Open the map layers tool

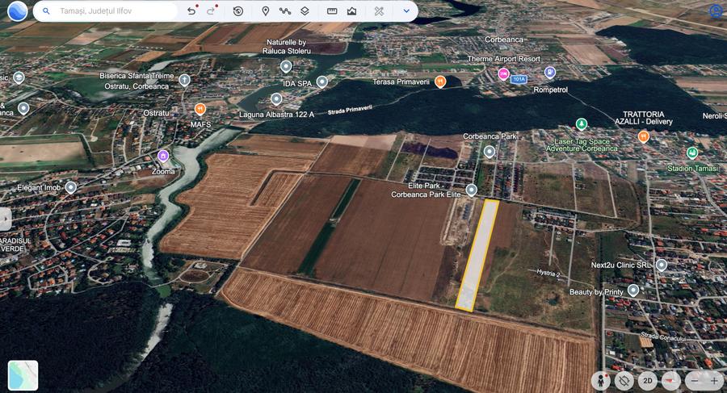(305, 11)
